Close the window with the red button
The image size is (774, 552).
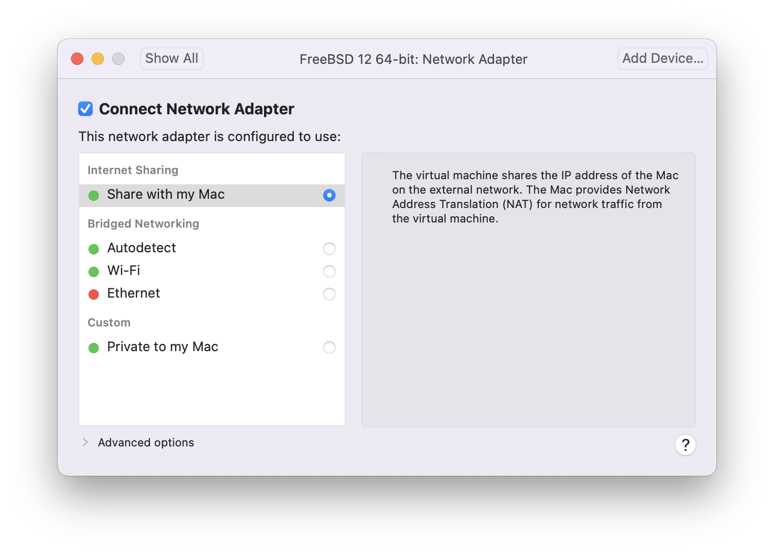click(x=77, y=59)
